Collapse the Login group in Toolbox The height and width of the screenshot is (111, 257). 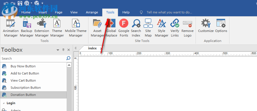click(x=4, y=103)
